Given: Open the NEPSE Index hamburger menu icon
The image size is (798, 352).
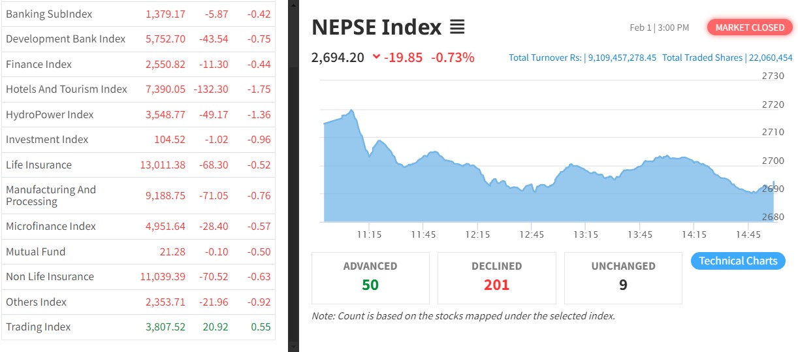Looking at the screenshot, I should 457,27.
